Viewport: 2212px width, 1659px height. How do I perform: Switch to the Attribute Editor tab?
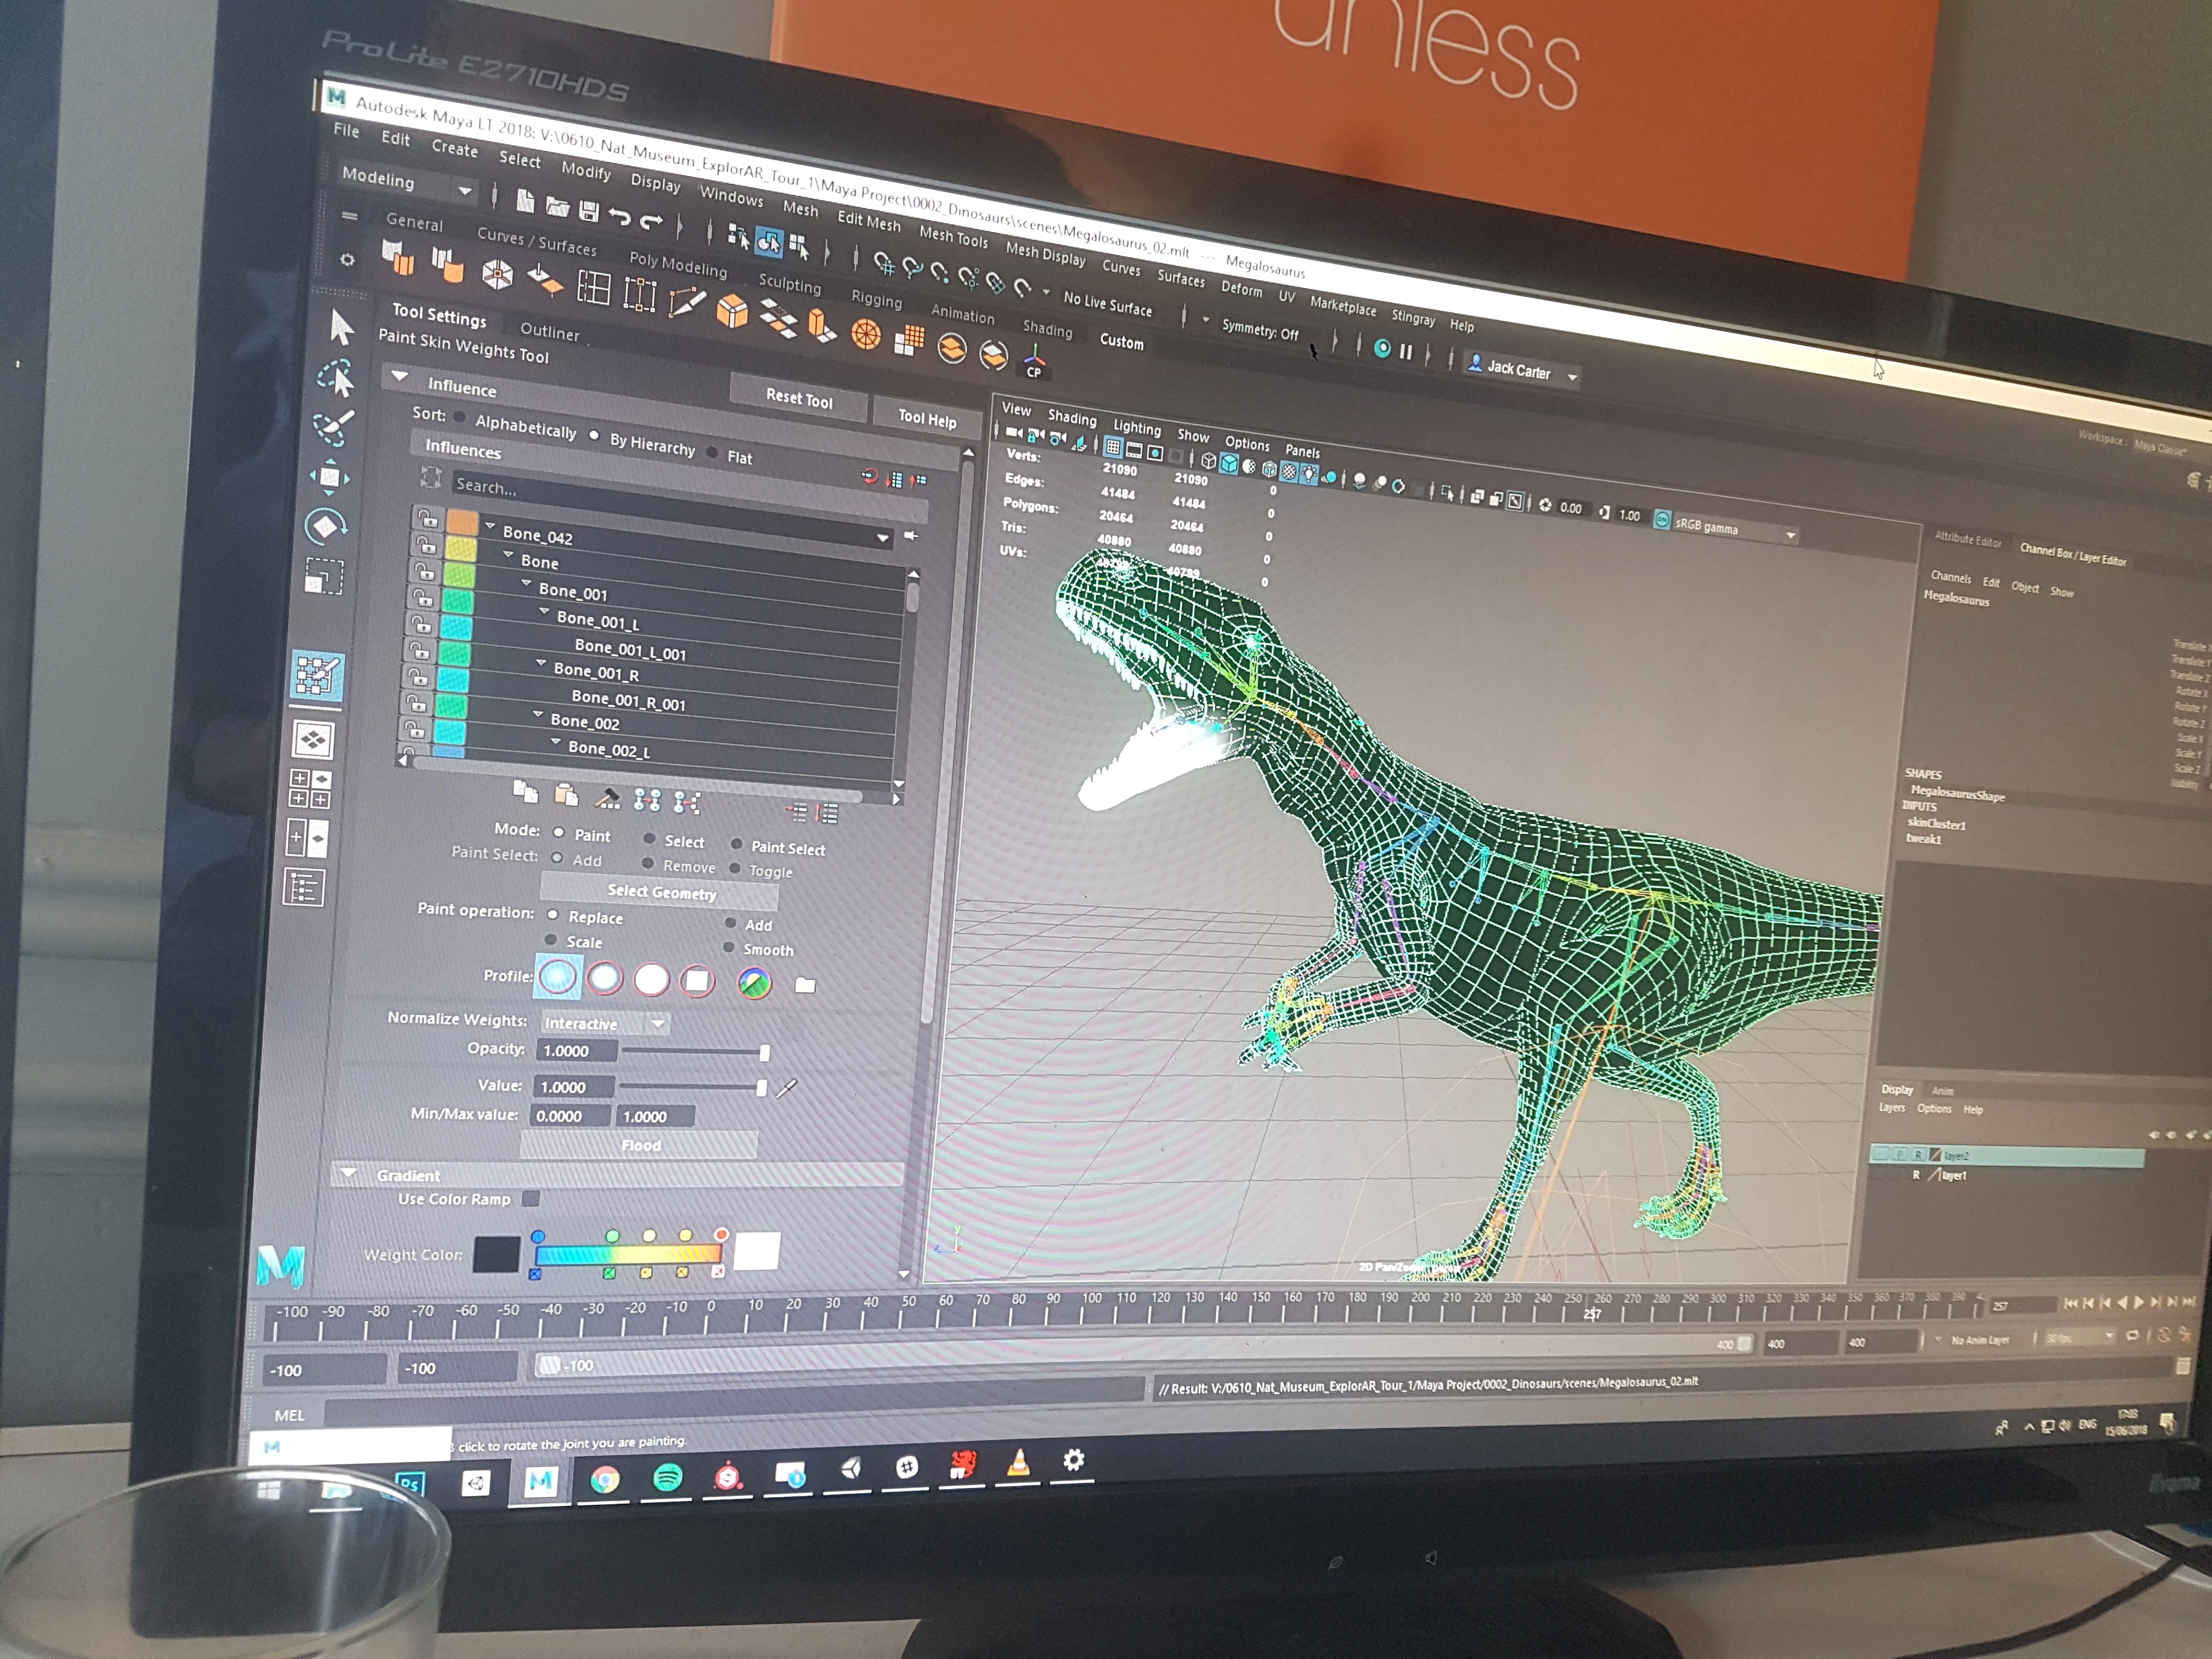(1967, 541)
